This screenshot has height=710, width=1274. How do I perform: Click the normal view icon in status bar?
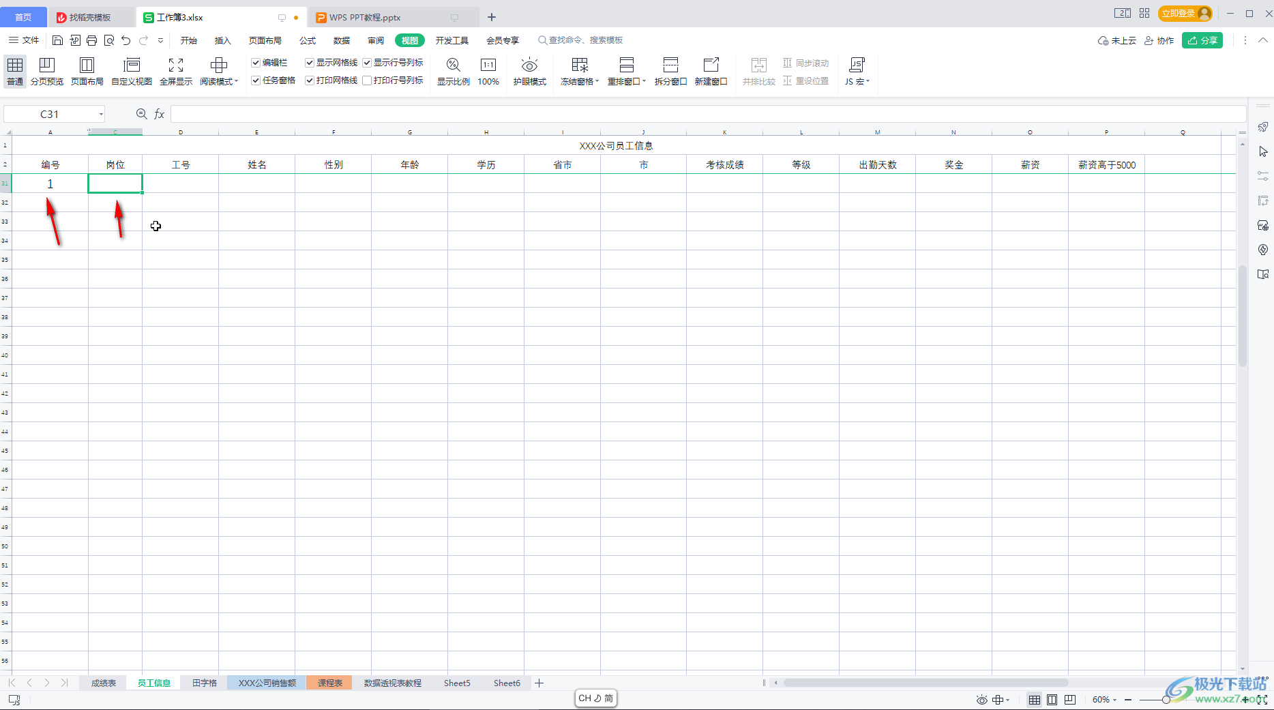[1035, 700]
